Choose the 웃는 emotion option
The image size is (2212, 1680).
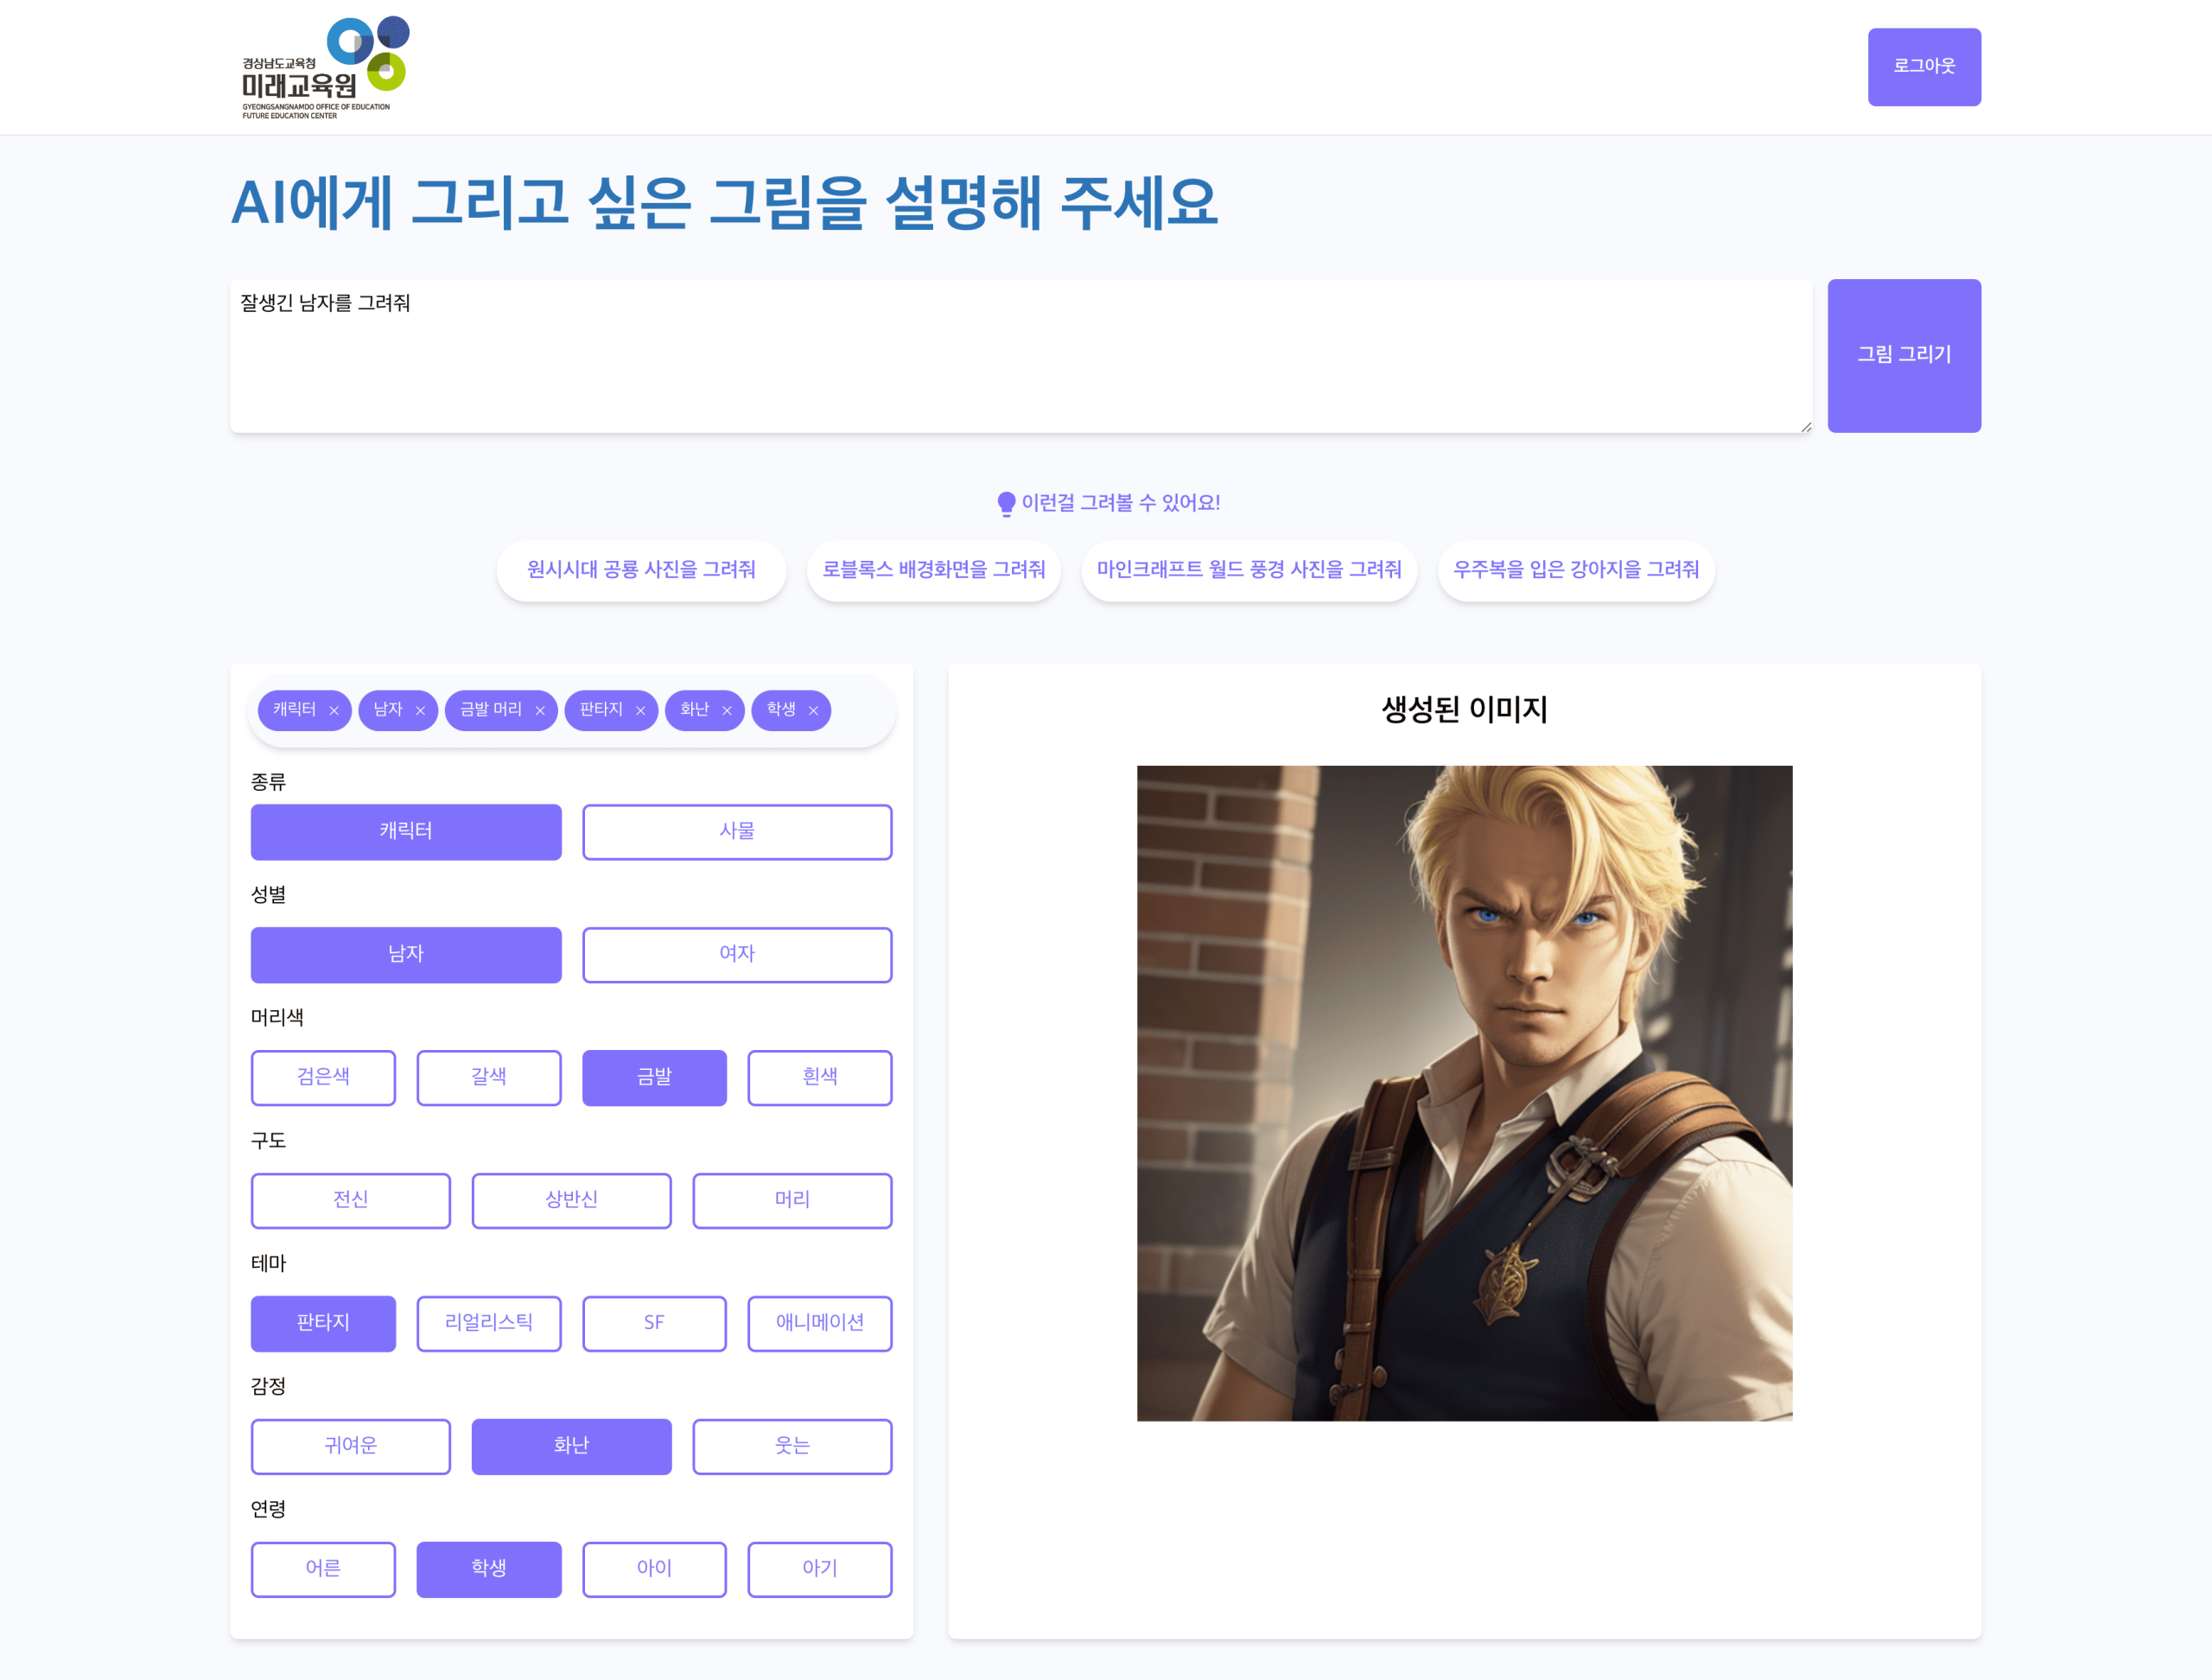[792, 1446]
